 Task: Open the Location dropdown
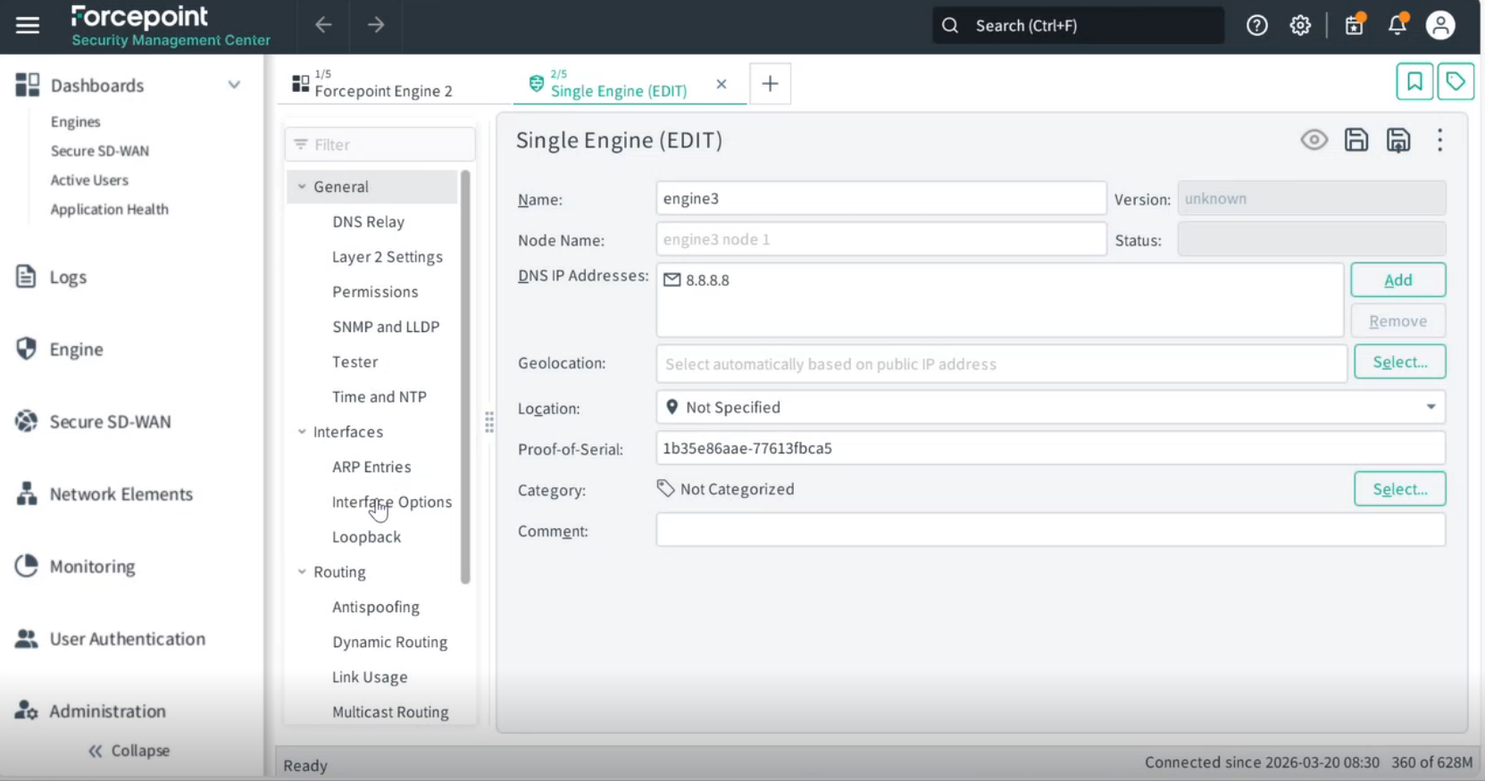click(x=1050, y=407)
